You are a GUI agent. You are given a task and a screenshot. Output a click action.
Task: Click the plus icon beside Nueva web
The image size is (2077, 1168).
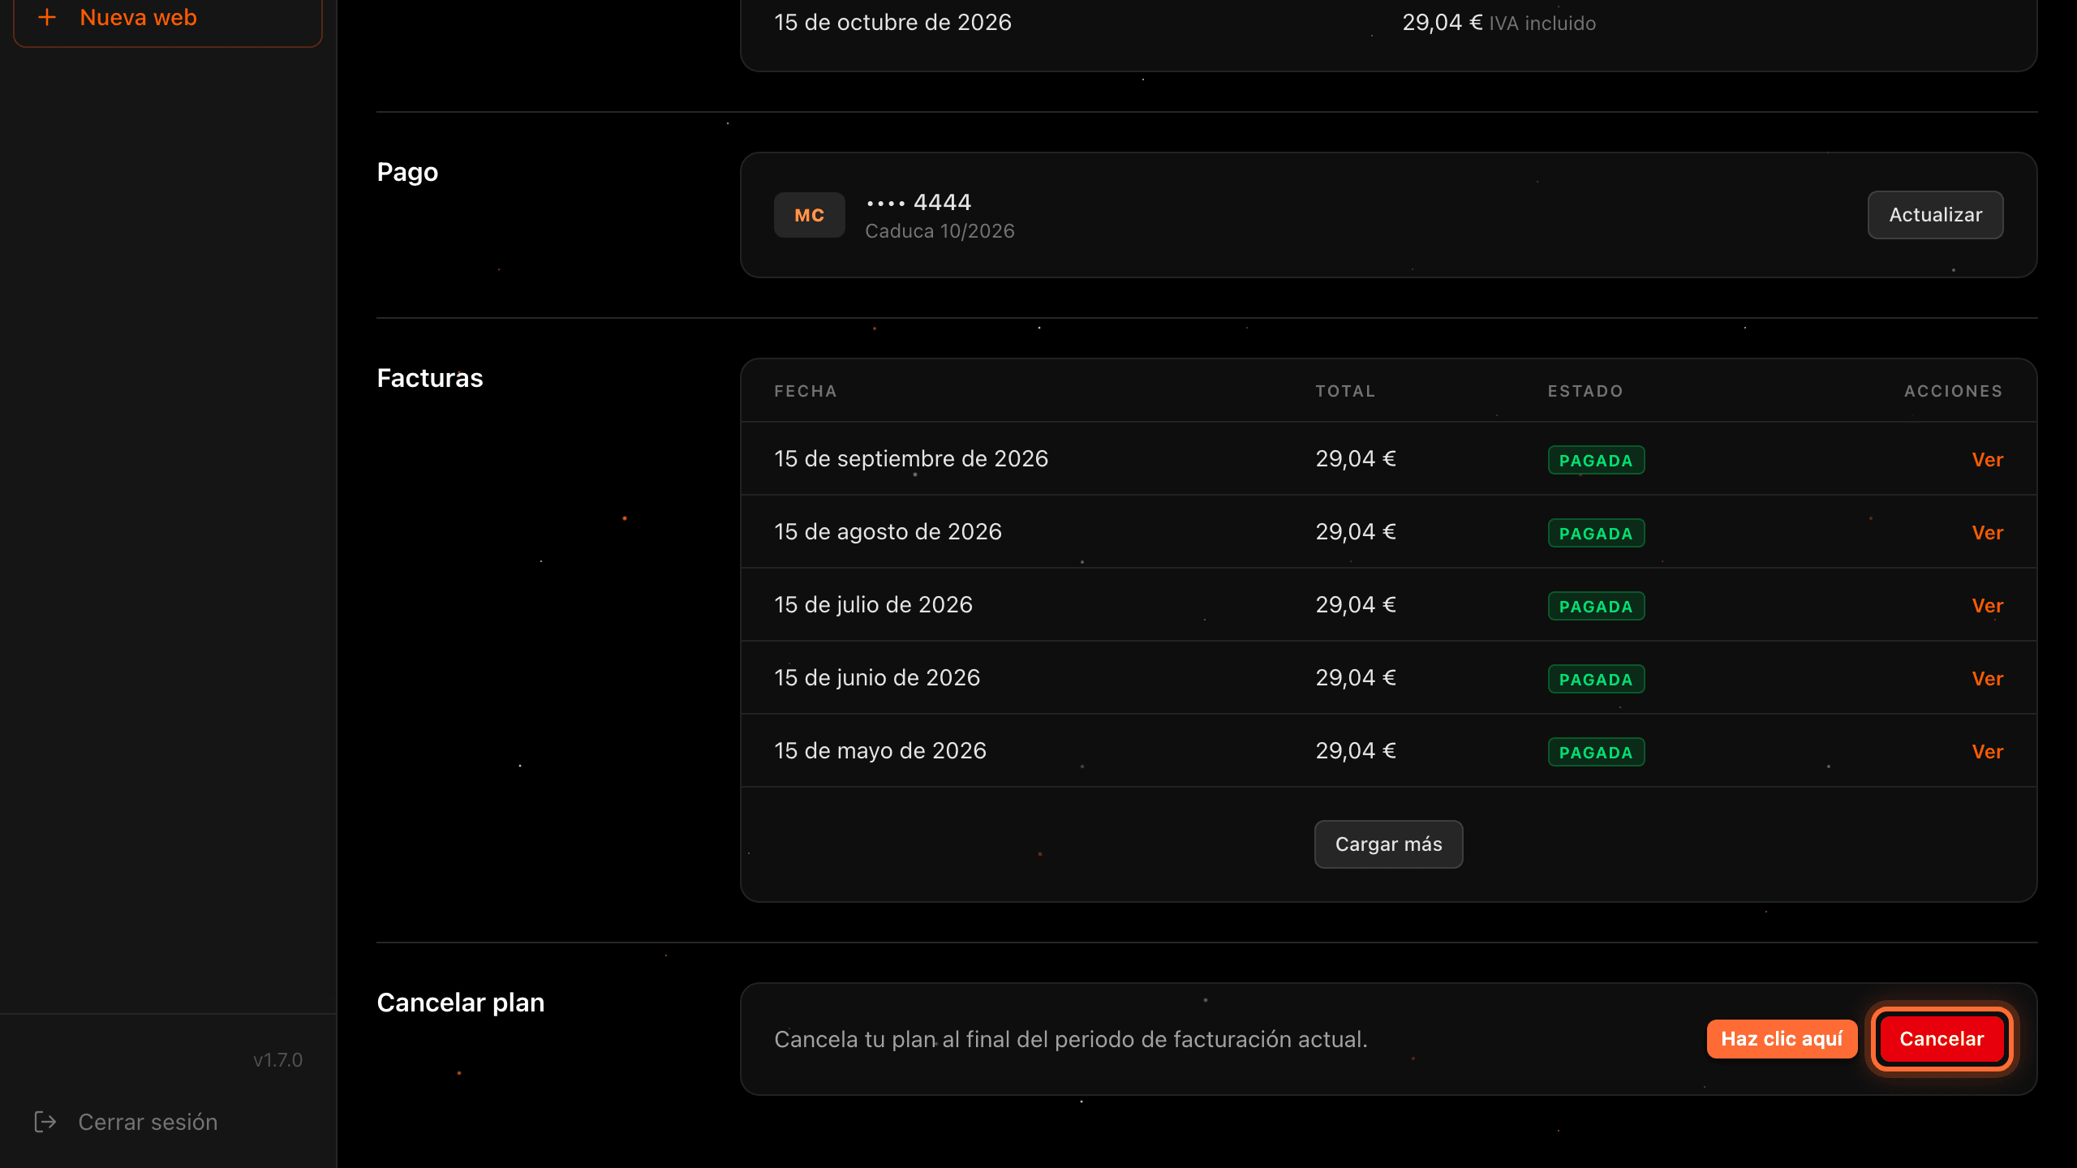click(x=47, y=17)
